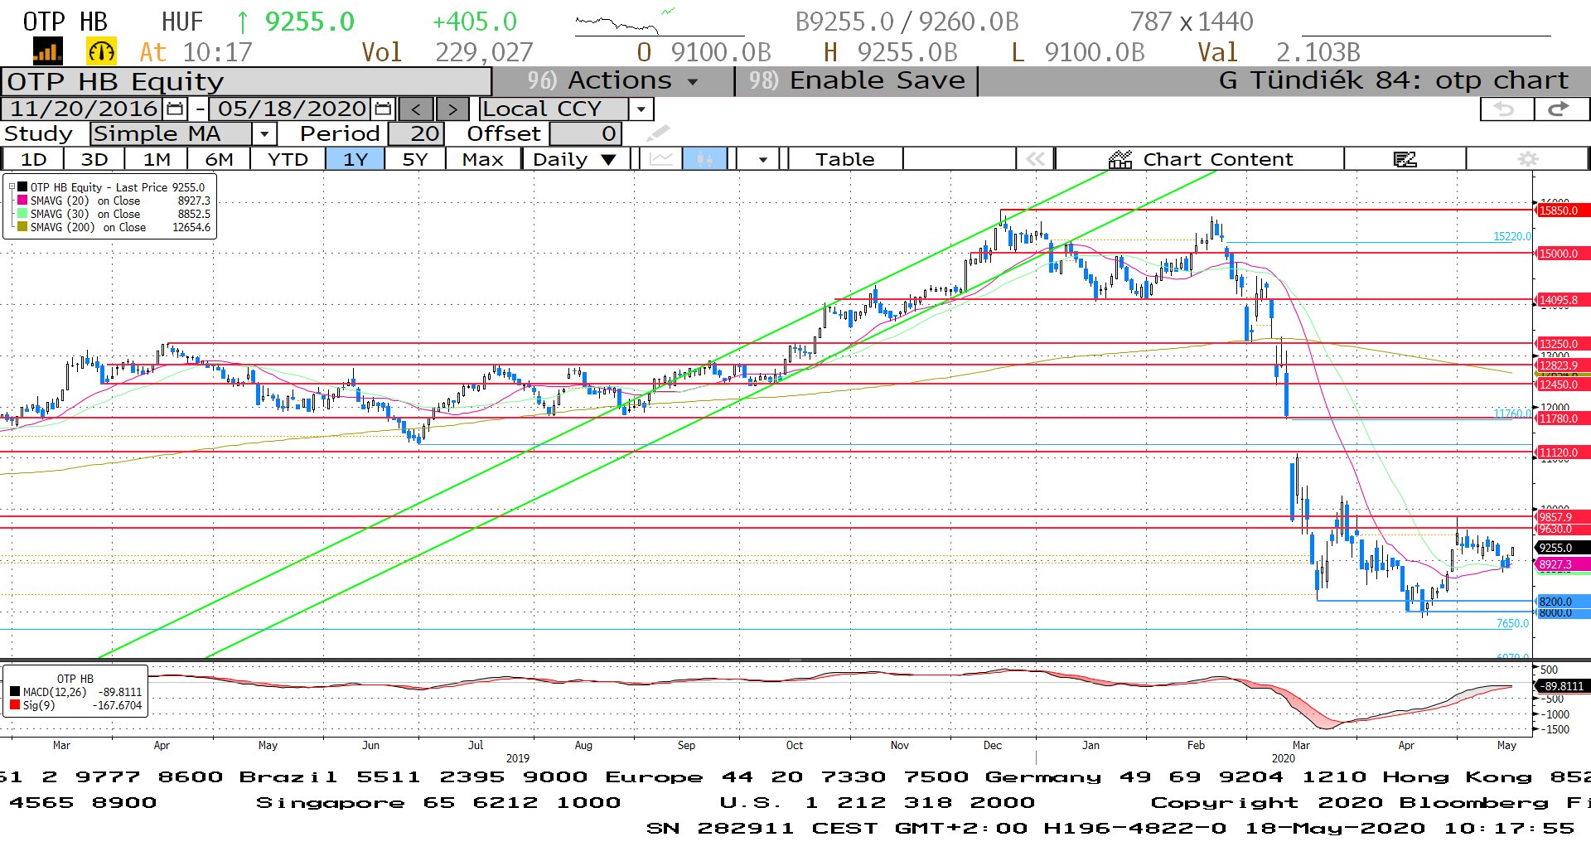Open the Actions dropdown menu
This screenshot has width=1591, height=861.
point(613,80)
